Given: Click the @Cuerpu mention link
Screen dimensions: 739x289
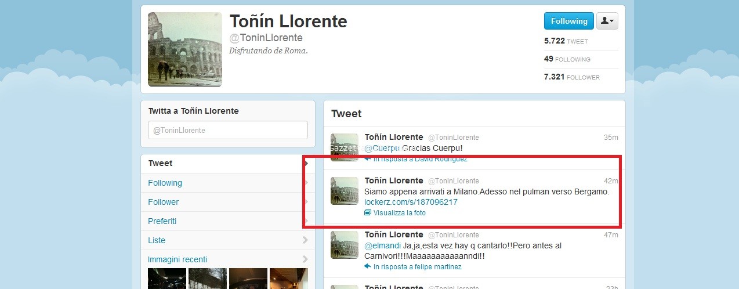Looking at the screenshot, I should (382, 148).
